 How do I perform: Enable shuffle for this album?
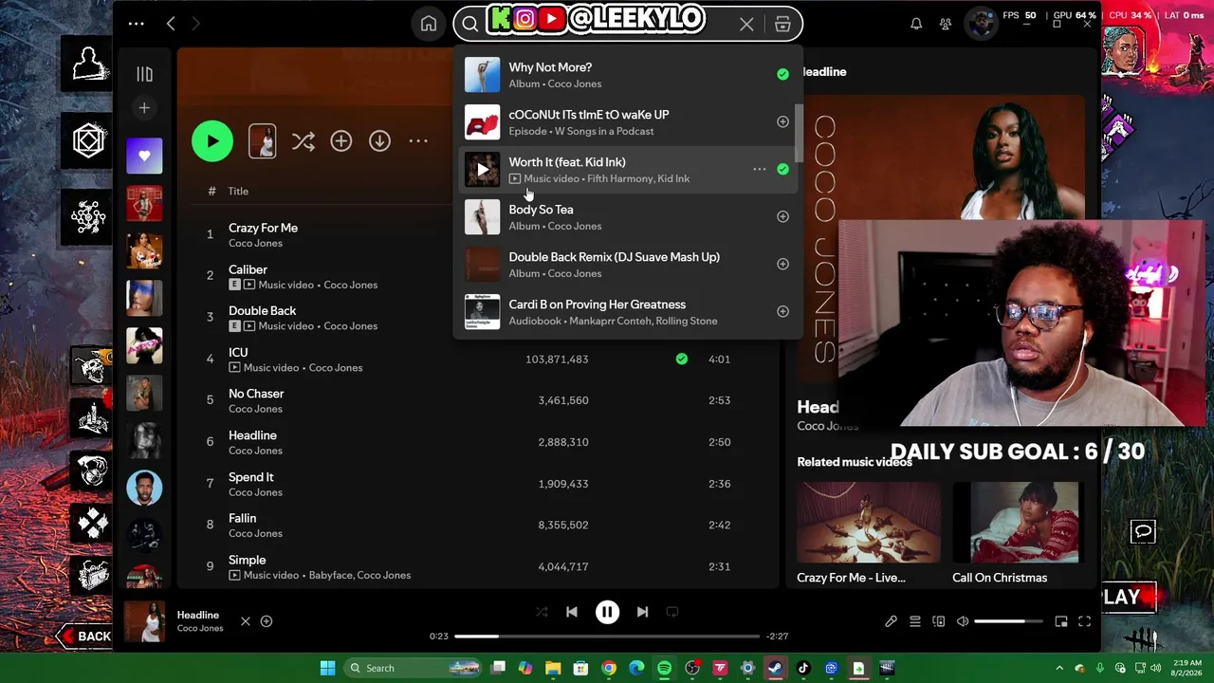(303, 141)
